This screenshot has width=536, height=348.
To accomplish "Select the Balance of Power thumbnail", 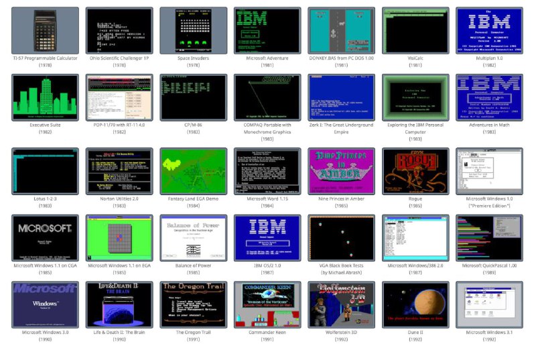I will coord(193,238).
